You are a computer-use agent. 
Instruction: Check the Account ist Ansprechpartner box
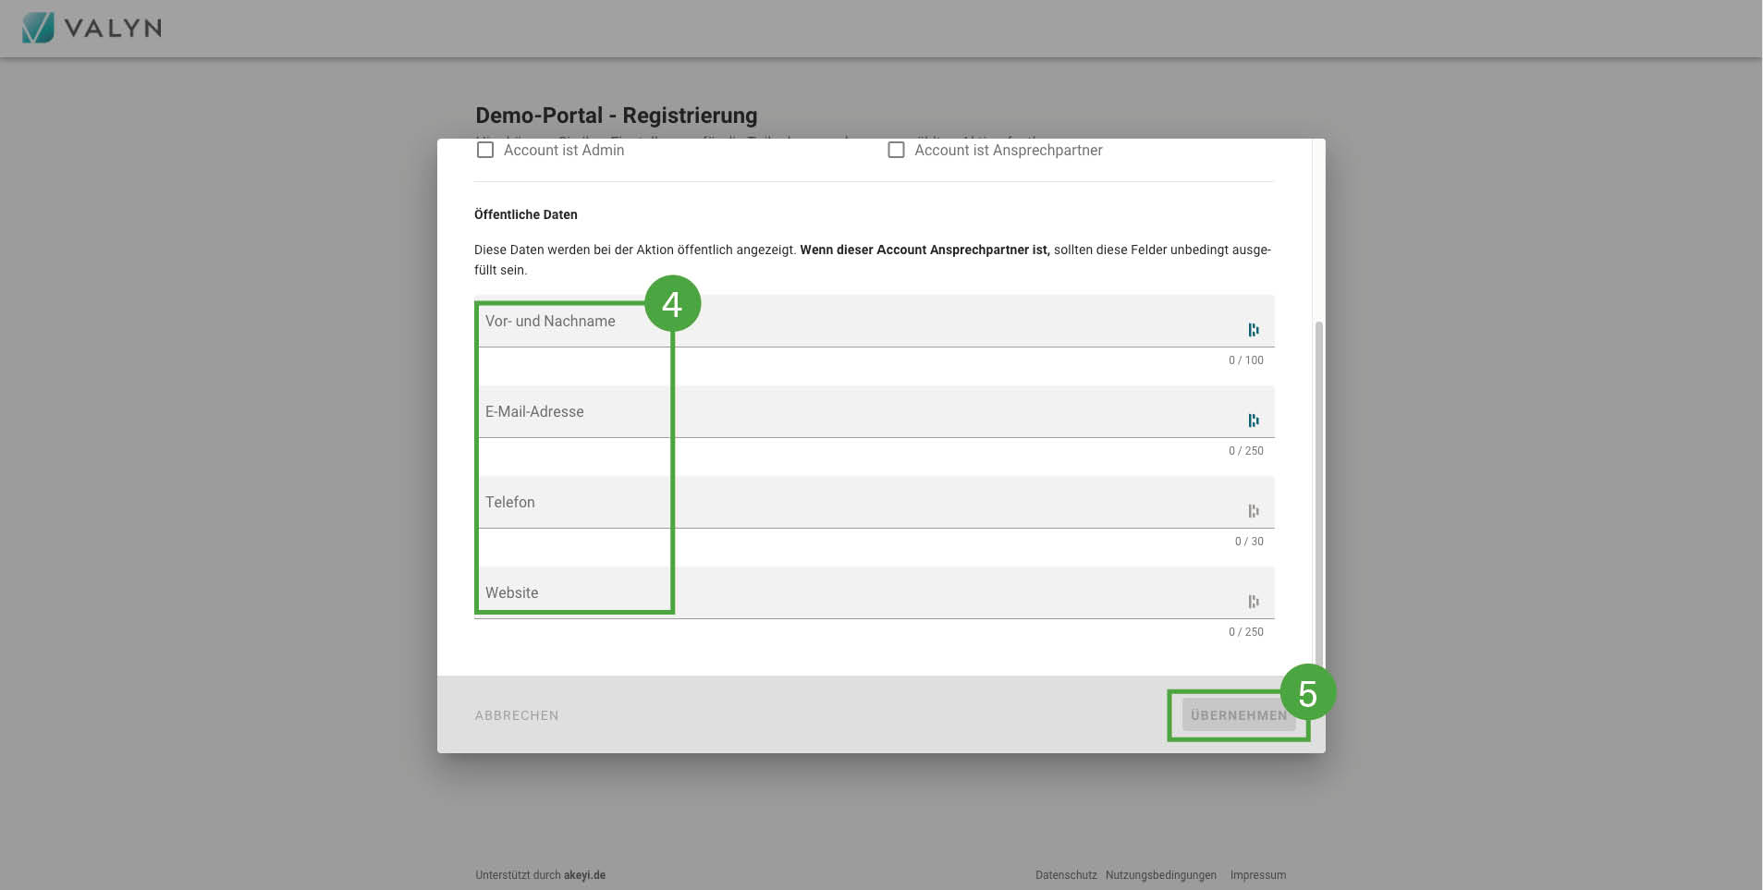click(896, 150)
